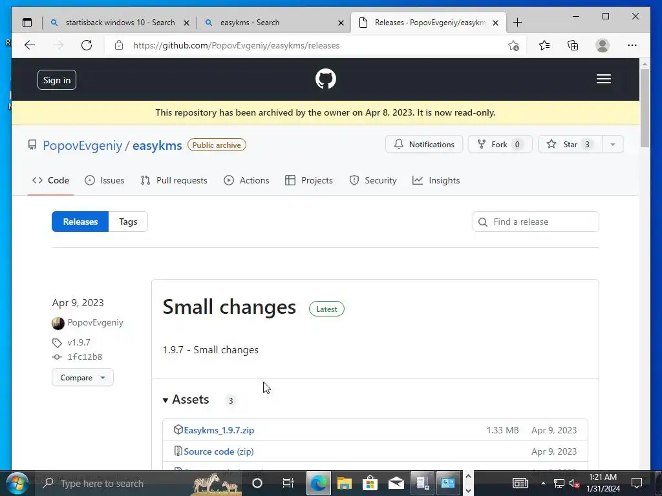Open the tab actions menu icon
This screenshot has height=496, width=662.
click(27, 23)
